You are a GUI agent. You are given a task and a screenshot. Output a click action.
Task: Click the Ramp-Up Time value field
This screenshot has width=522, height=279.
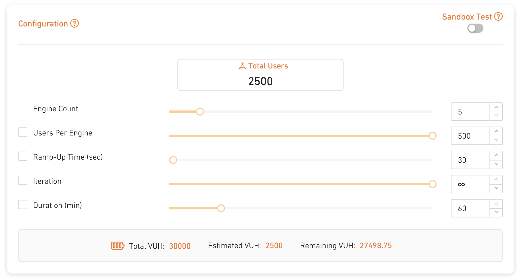point(470,160)
